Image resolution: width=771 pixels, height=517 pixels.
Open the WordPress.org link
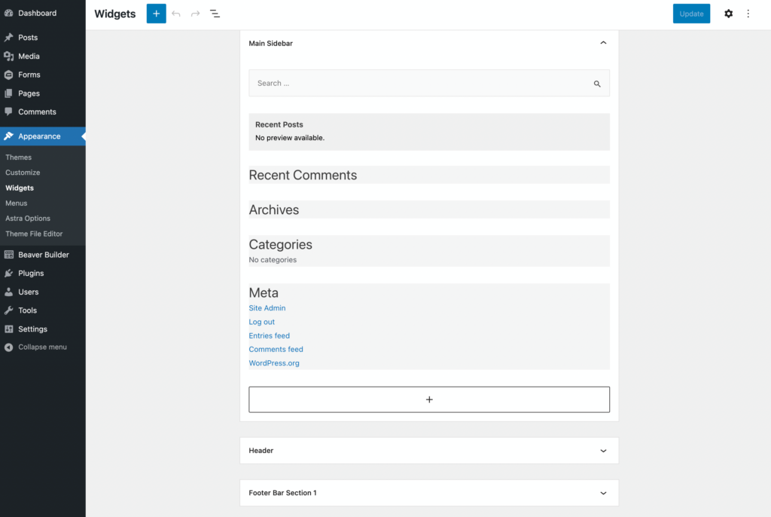click(x=273, y=363)
